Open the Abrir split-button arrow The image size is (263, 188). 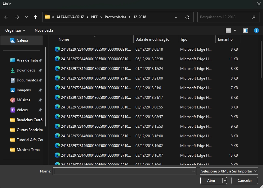point(225,181)
